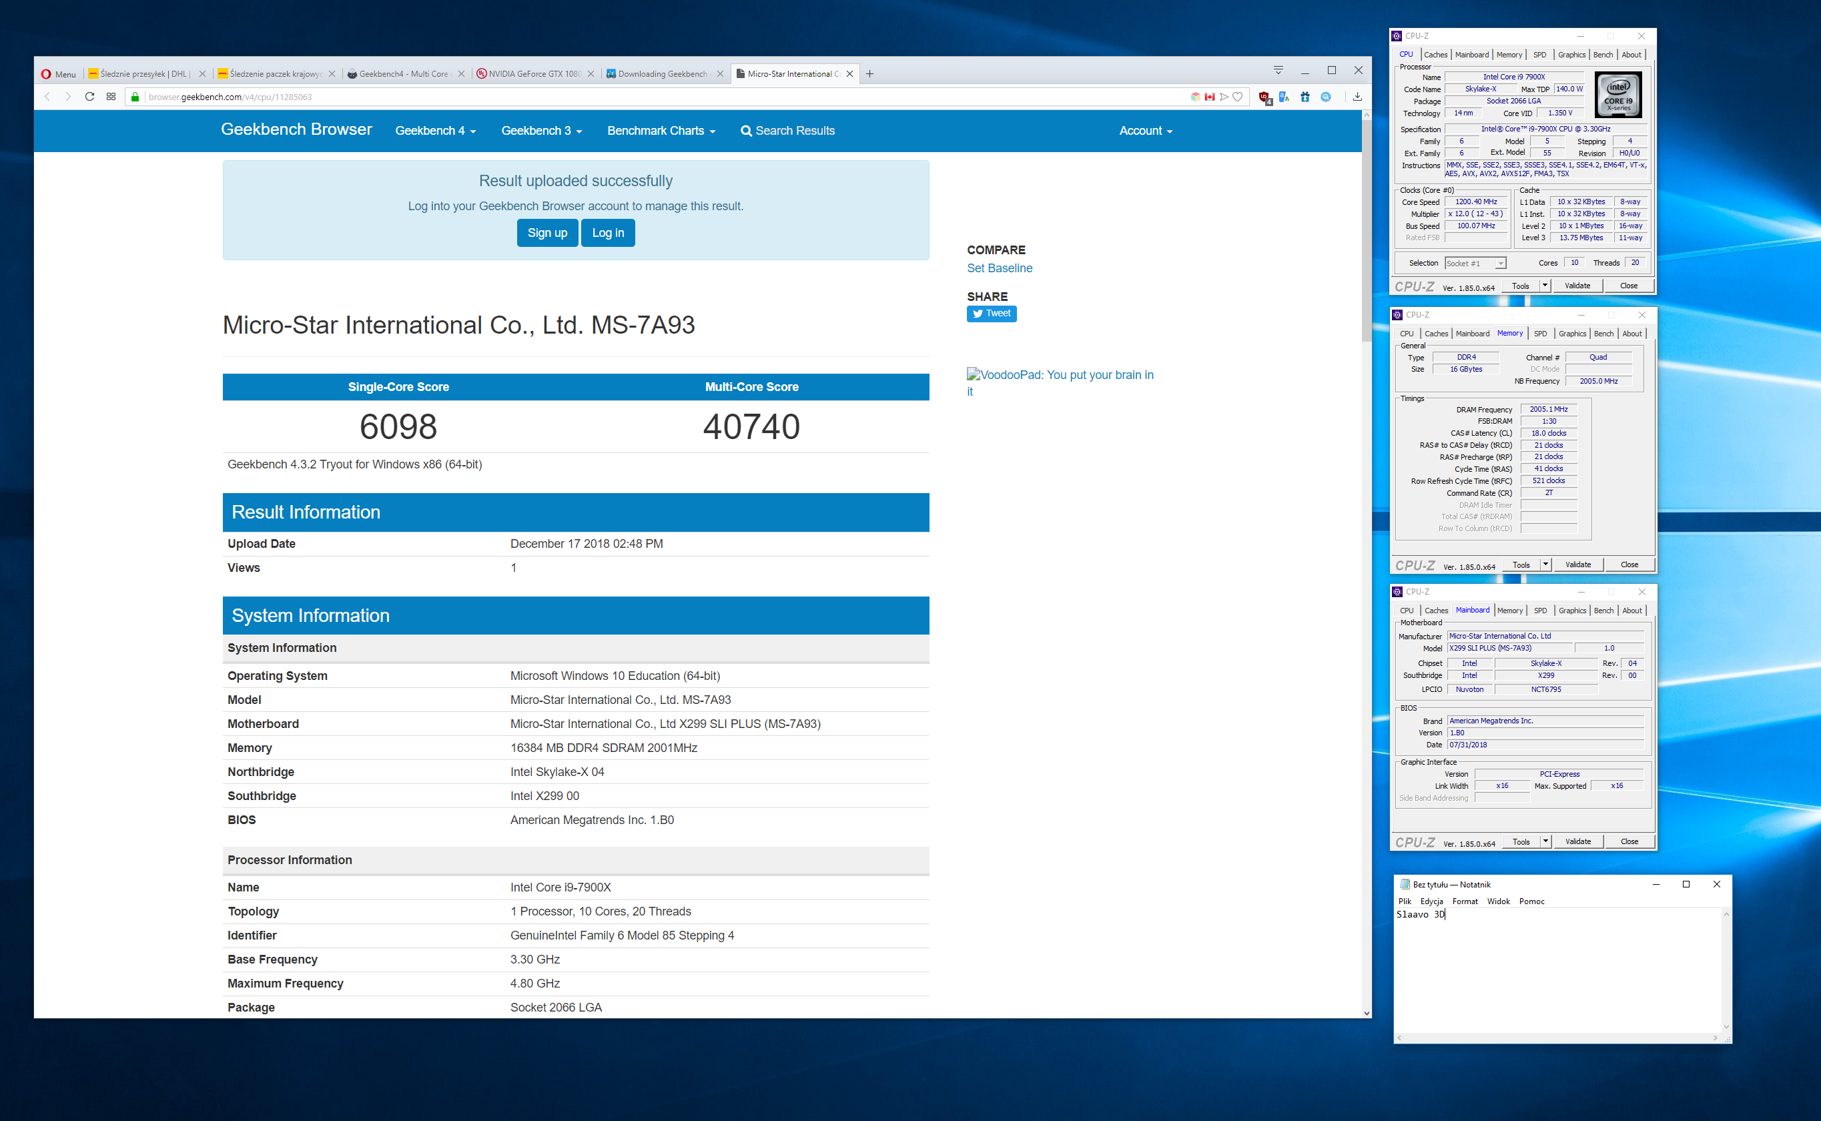Open SPD tab in Memory CPU-Z window
Viewport: 1821px width, 1121px height.
[1541, 334]
